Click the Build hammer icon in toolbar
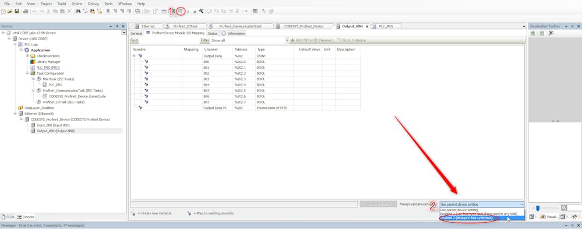582x229 pixels. coord(201,11)
